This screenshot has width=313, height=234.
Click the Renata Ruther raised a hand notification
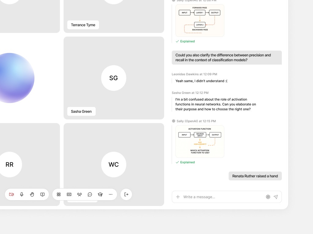click(x=255, y=176)
